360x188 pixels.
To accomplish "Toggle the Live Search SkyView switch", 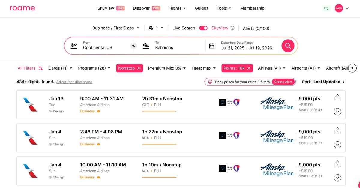I will click(x=203, y=28).
